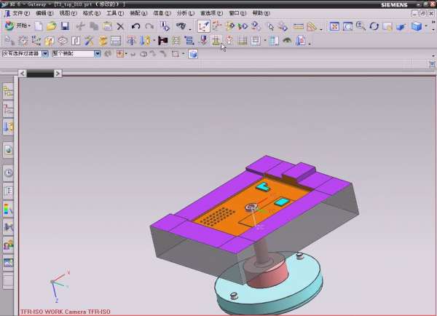Click the Undo arrow icon

[135, 26]
